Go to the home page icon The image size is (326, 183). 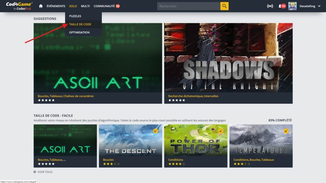(41, 6)
